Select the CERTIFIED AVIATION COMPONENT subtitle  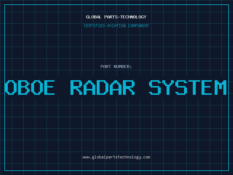tap(116, 26)
